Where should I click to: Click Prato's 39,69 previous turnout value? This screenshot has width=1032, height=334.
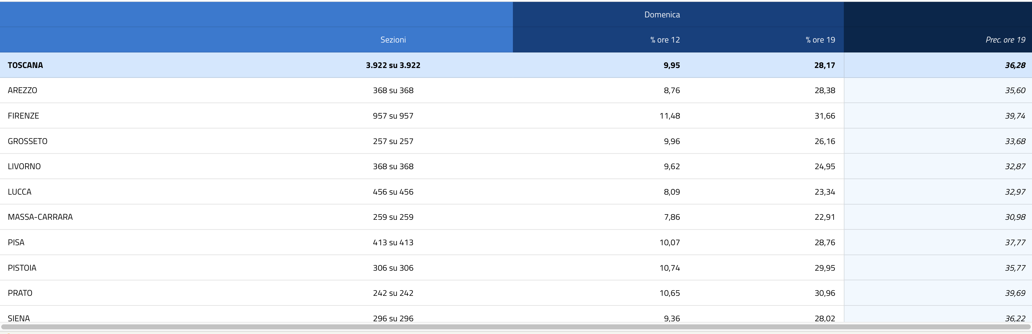pyautogui.click(x=1015, y=293)
